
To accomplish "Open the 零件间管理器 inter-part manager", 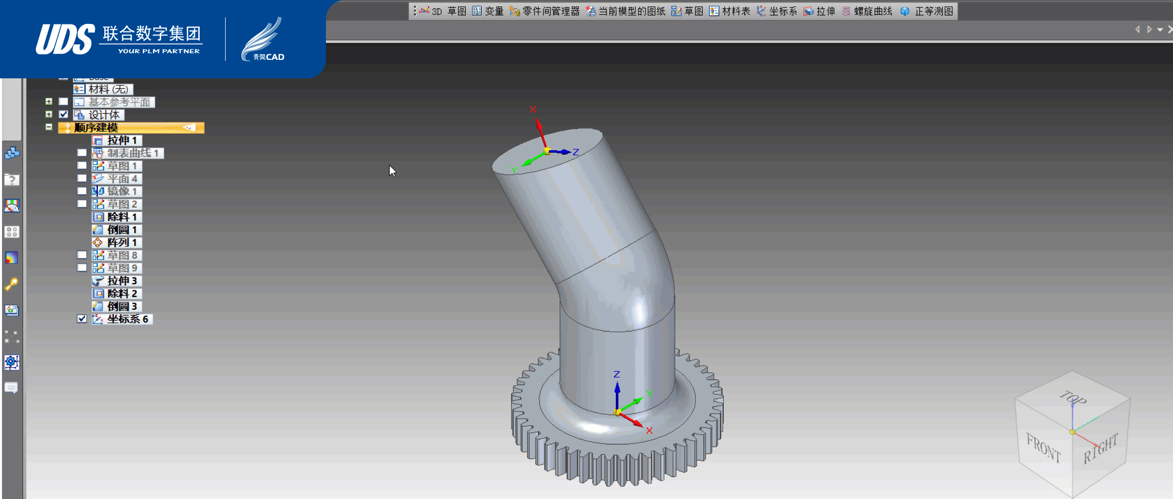I will click(545, 11).
